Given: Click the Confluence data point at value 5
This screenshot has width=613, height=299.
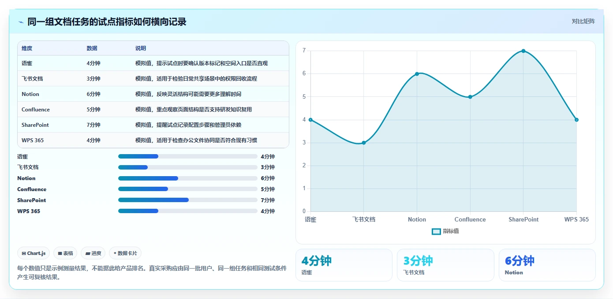Looking at the screenshot, I should (470, 97).
